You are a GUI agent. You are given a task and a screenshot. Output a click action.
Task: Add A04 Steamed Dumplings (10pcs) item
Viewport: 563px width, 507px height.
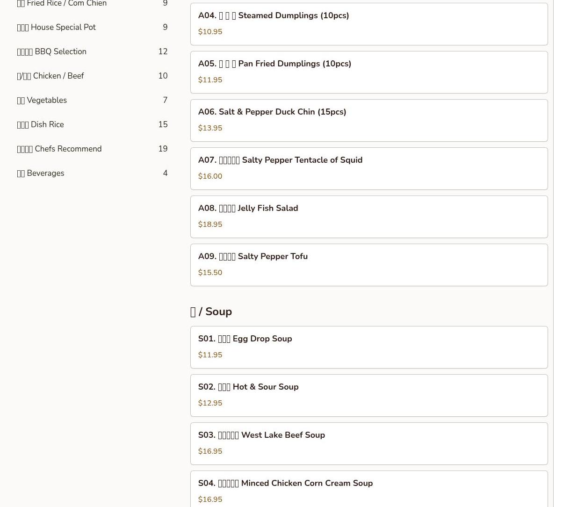click(369, 24)
